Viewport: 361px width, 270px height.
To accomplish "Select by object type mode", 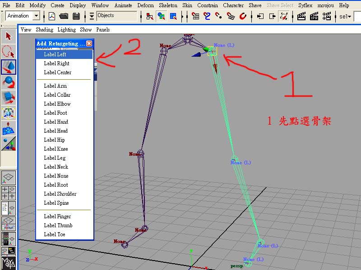I will (x=162, y=16).
